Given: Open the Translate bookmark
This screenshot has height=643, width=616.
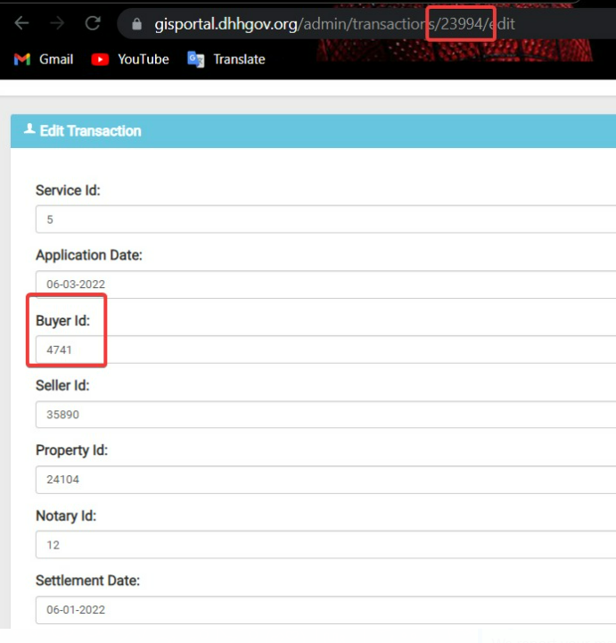Looking at the screenshot, I should click(x=226, y=60).
